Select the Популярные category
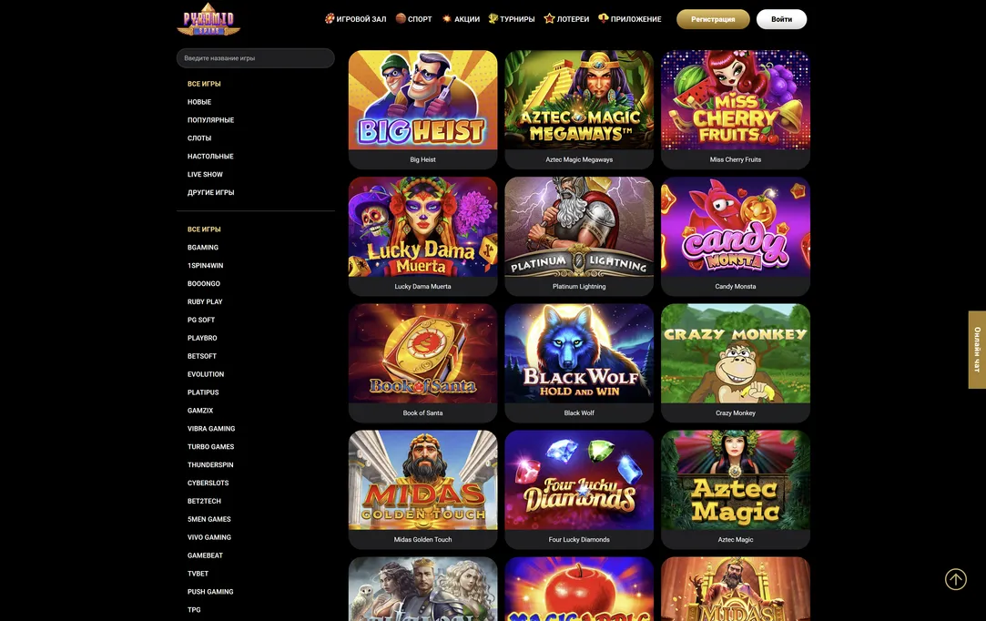 pyautogui.click(x=210, y=119)
